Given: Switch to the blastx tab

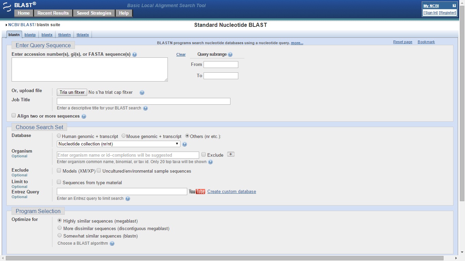Looking at the screenshot, I should coord(47,35).
